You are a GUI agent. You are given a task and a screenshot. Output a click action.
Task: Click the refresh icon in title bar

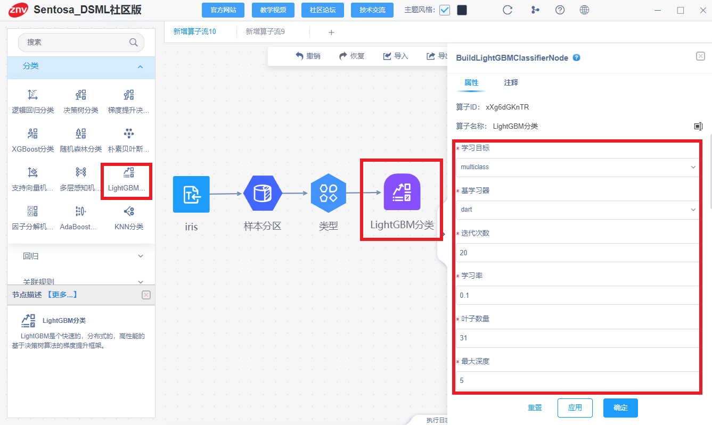pos(508,10)
